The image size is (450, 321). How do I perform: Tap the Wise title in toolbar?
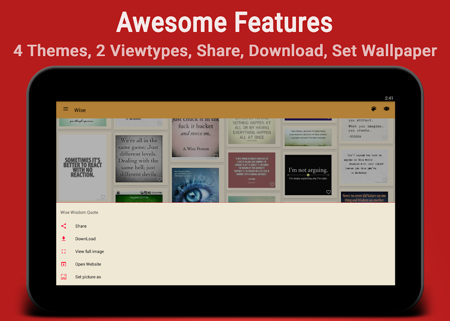tap(80, 110)
